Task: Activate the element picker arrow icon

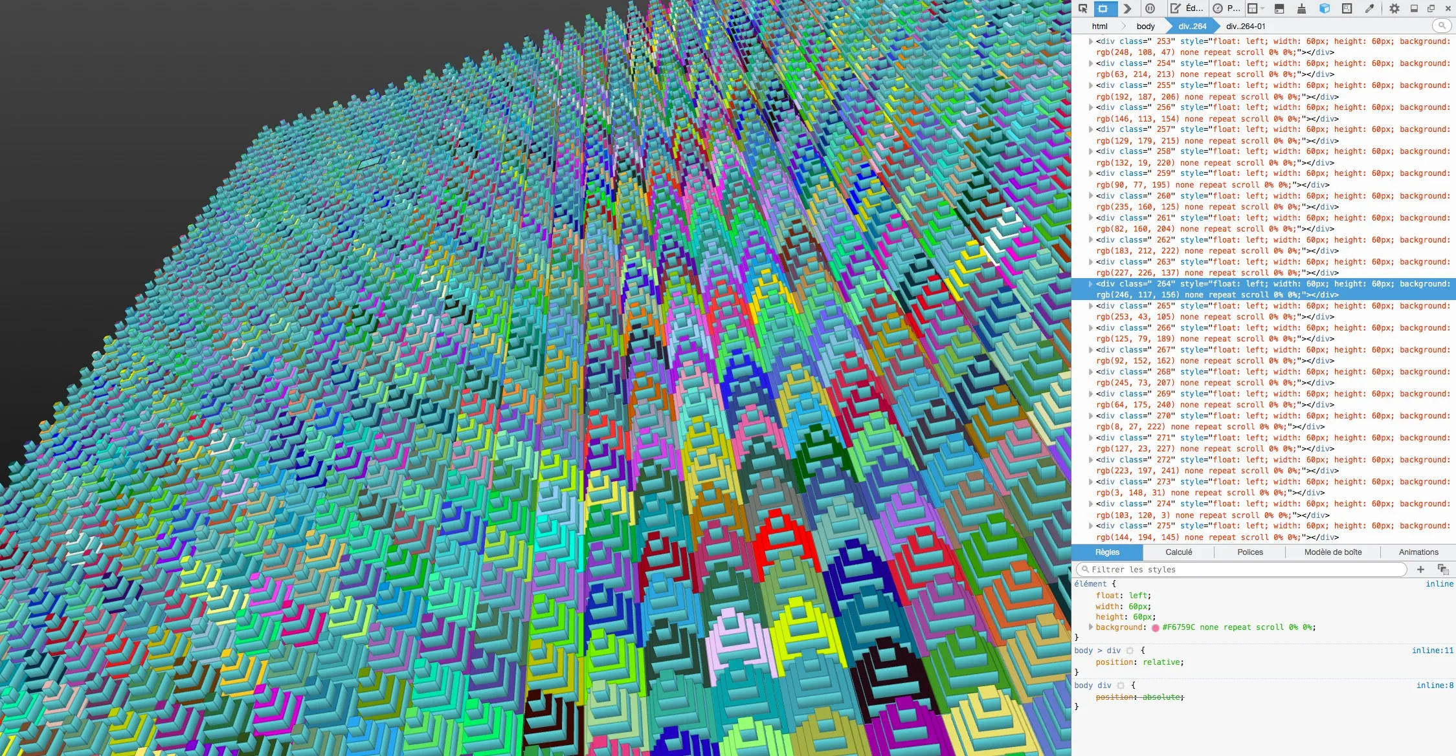Action: click(1082, 8)
